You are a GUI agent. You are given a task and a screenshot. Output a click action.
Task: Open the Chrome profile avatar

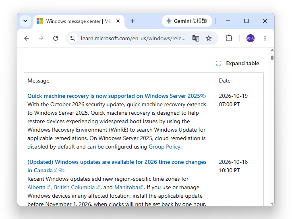tap(251, 38)
